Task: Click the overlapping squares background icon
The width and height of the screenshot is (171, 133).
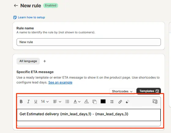Action: coord(95,102)
